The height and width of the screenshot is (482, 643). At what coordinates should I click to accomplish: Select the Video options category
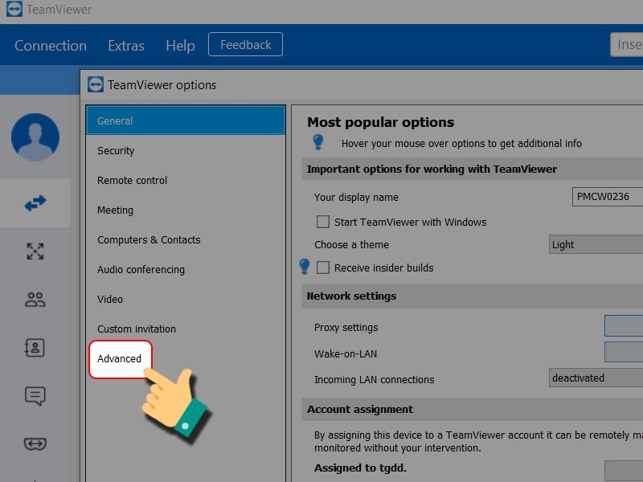[x=186, y=299]
